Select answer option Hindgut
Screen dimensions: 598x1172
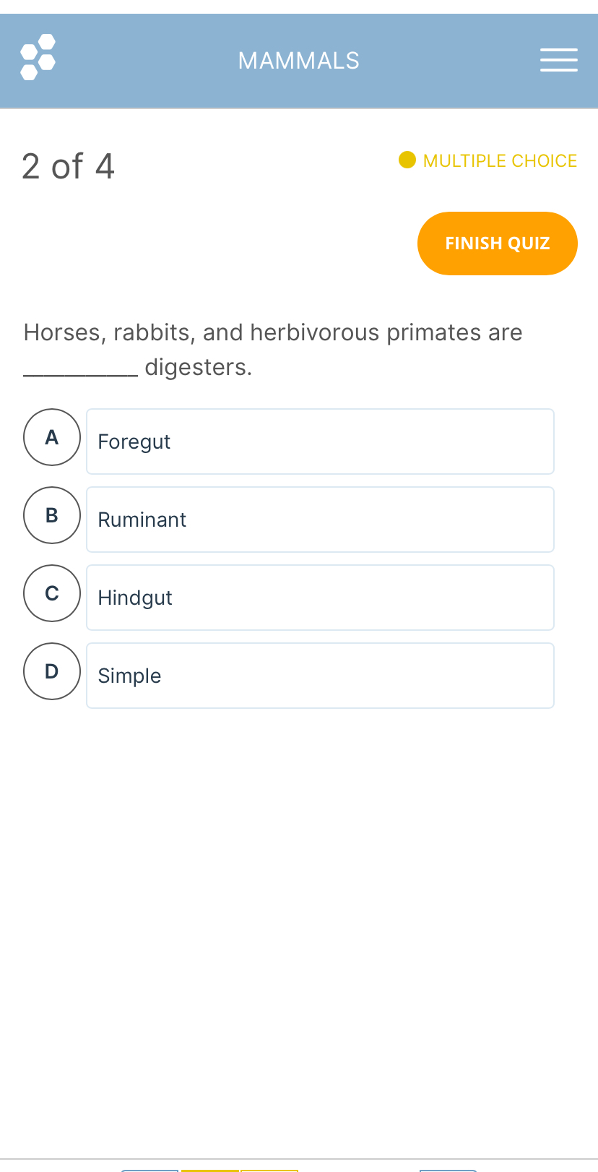[320, 598]
